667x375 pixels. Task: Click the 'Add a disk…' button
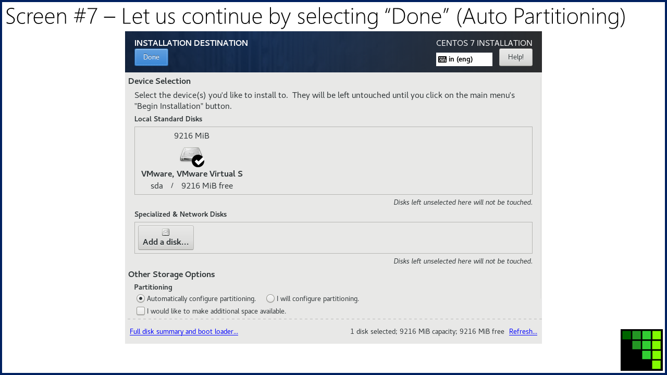166,238
